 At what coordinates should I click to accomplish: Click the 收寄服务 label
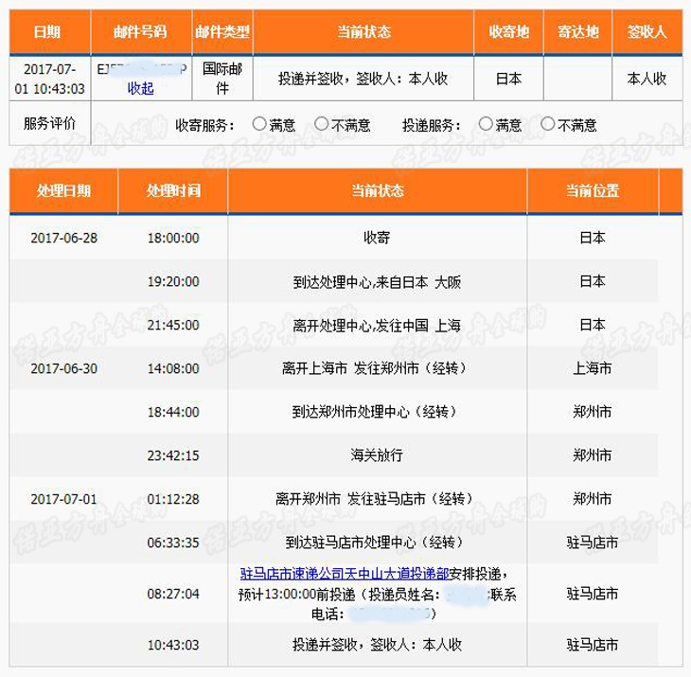204,126
